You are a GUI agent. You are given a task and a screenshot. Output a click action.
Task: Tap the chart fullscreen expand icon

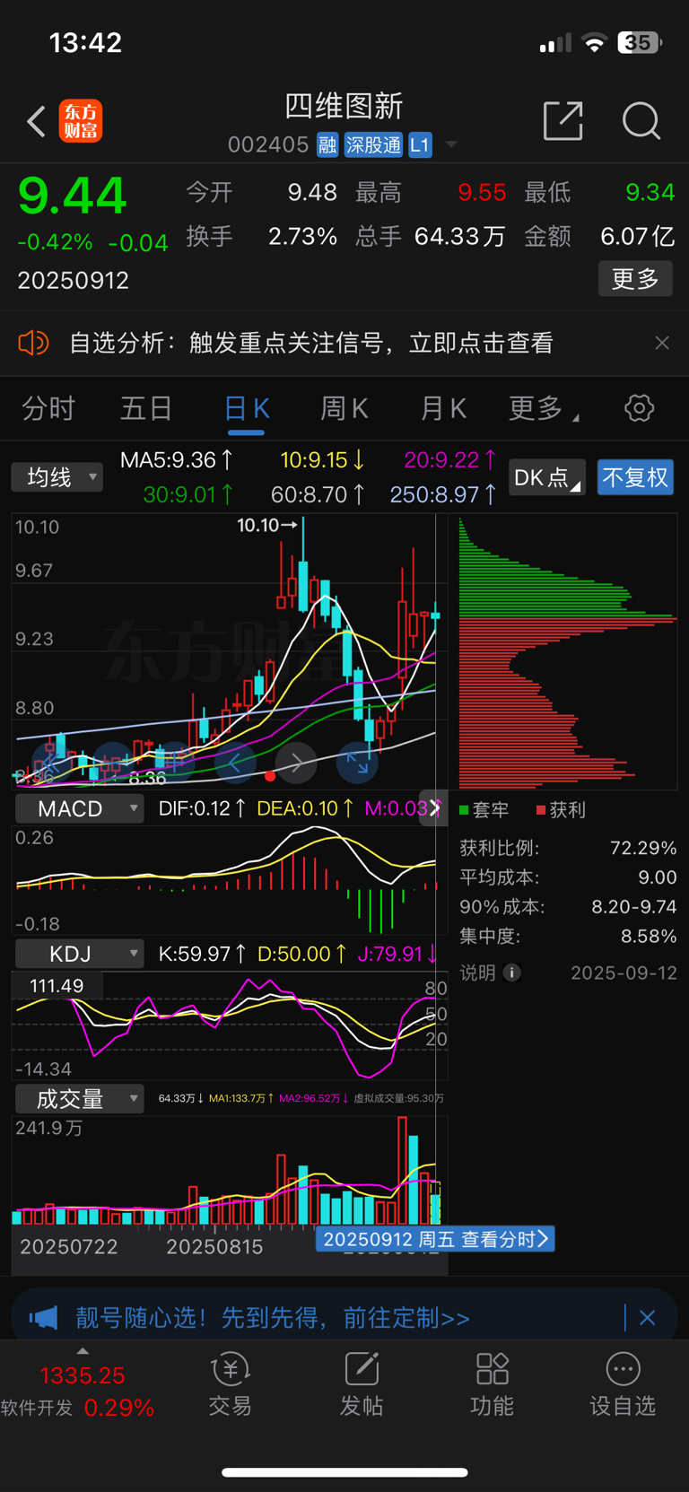[357, 763]
